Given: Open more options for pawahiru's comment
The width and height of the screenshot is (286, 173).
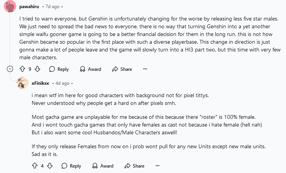Looking at the screenshot, I should 145,69.
